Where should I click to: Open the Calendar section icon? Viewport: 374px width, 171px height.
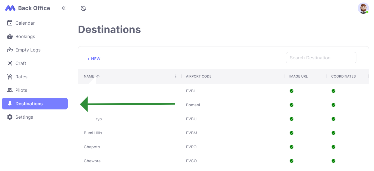tap(10, 23)
